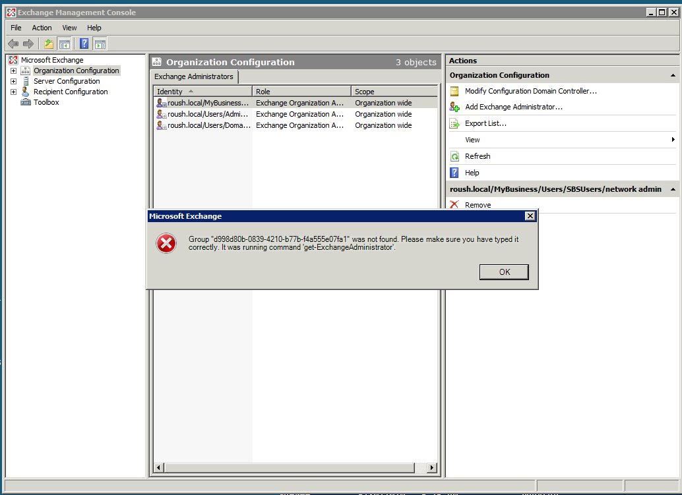Click the red error icon in the dialog
The height and width of the screenshot is (495, 682).
coord(166,243)
